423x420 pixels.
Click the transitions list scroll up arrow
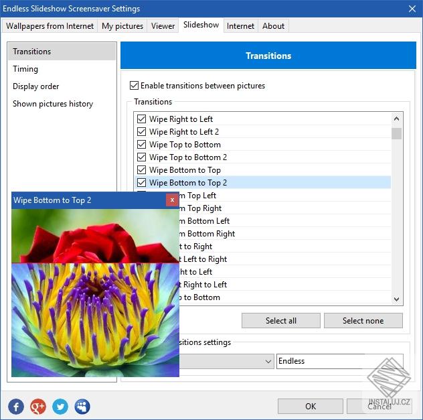396,119
